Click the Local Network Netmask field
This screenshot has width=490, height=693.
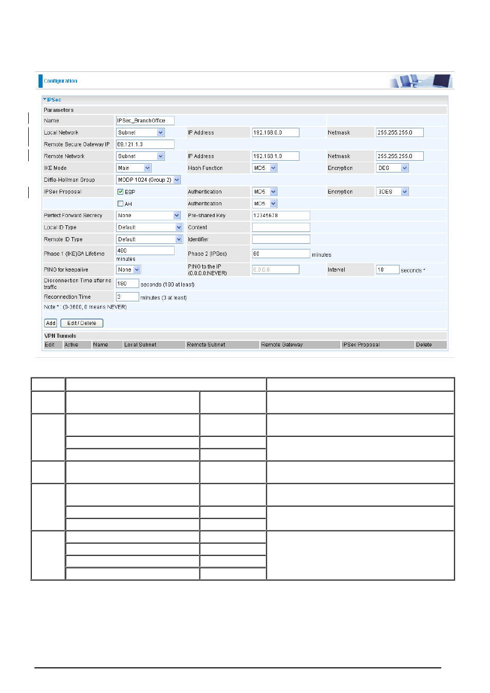coord(400,132)
